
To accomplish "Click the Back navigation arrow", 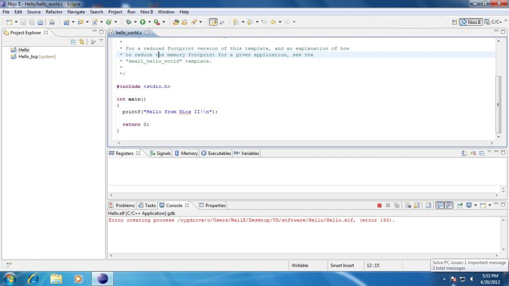I will click(x=273, y=22).
